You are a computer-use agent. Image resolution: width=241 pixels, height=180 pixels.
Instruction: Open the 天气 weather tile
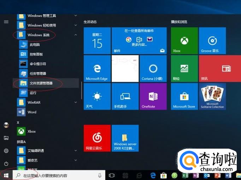[97, 97]
